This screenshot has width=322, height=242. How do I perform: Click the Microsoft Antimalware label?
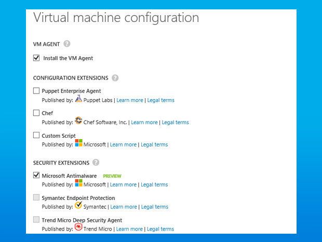point(69,176)
